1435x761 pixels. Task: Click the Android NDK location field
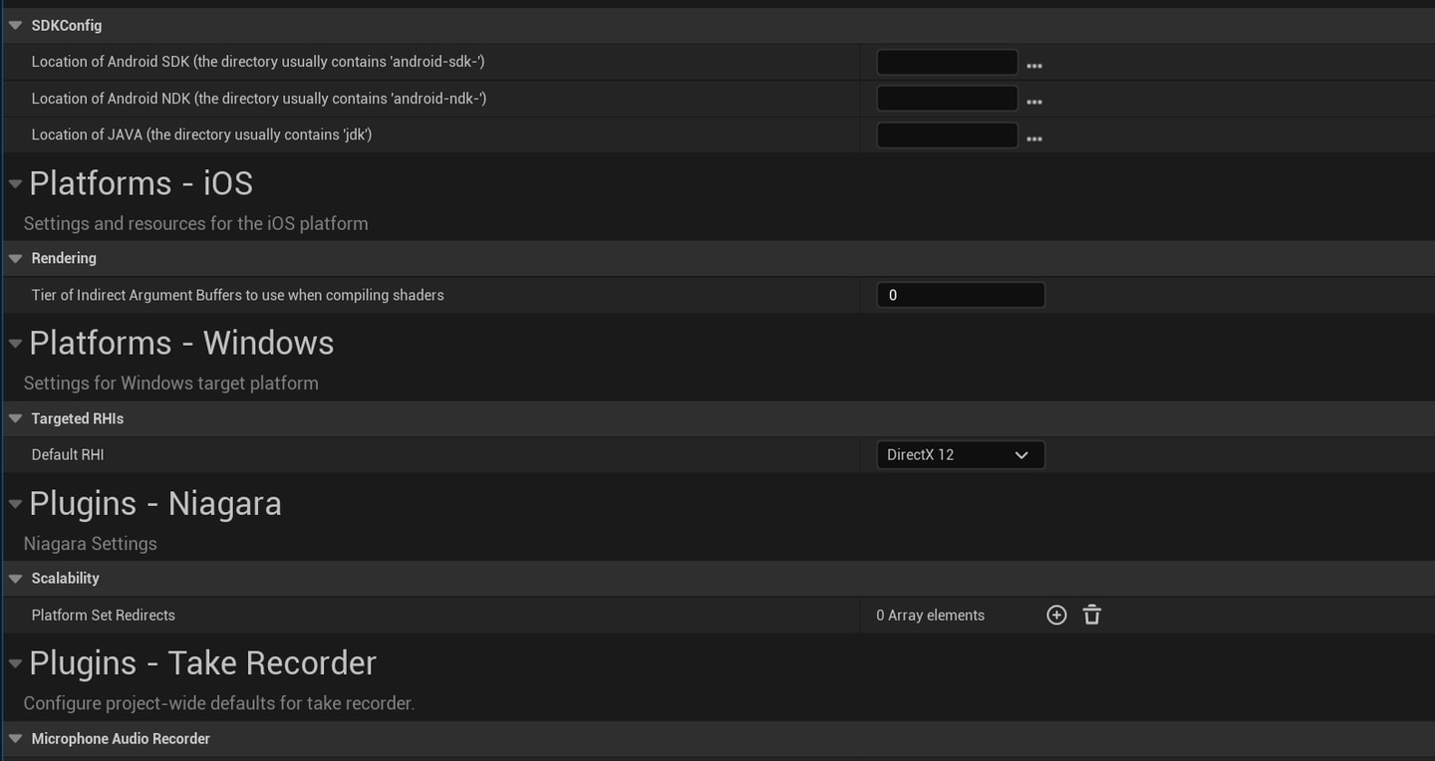(x=947, y=98)
